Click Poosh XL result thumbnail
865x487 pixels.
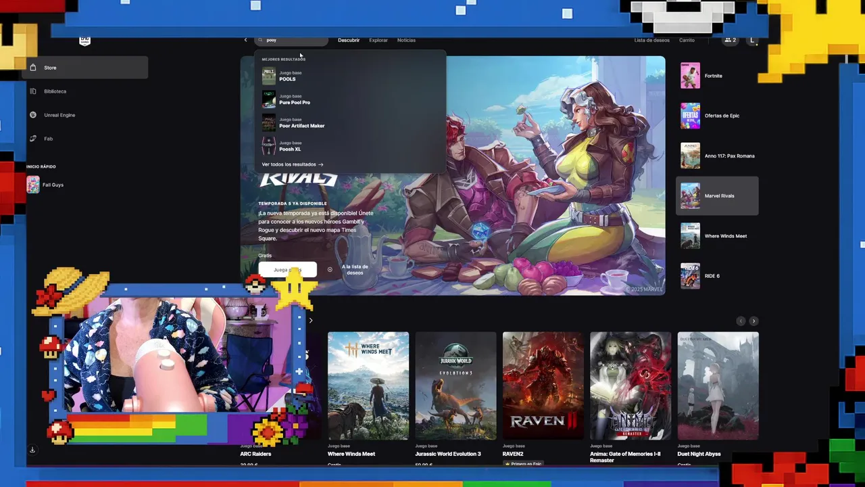(269, 146)
